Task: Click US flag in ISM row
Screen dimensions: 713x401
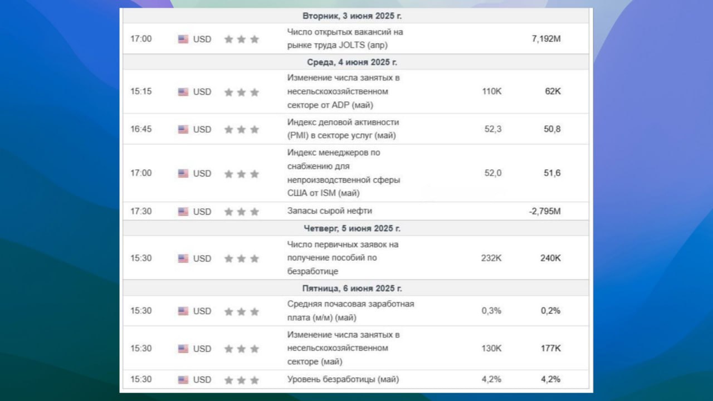Action: coord(183,173)
